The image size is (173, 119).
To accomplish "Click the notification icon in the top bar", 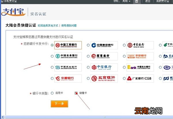I will pos(137,1).
